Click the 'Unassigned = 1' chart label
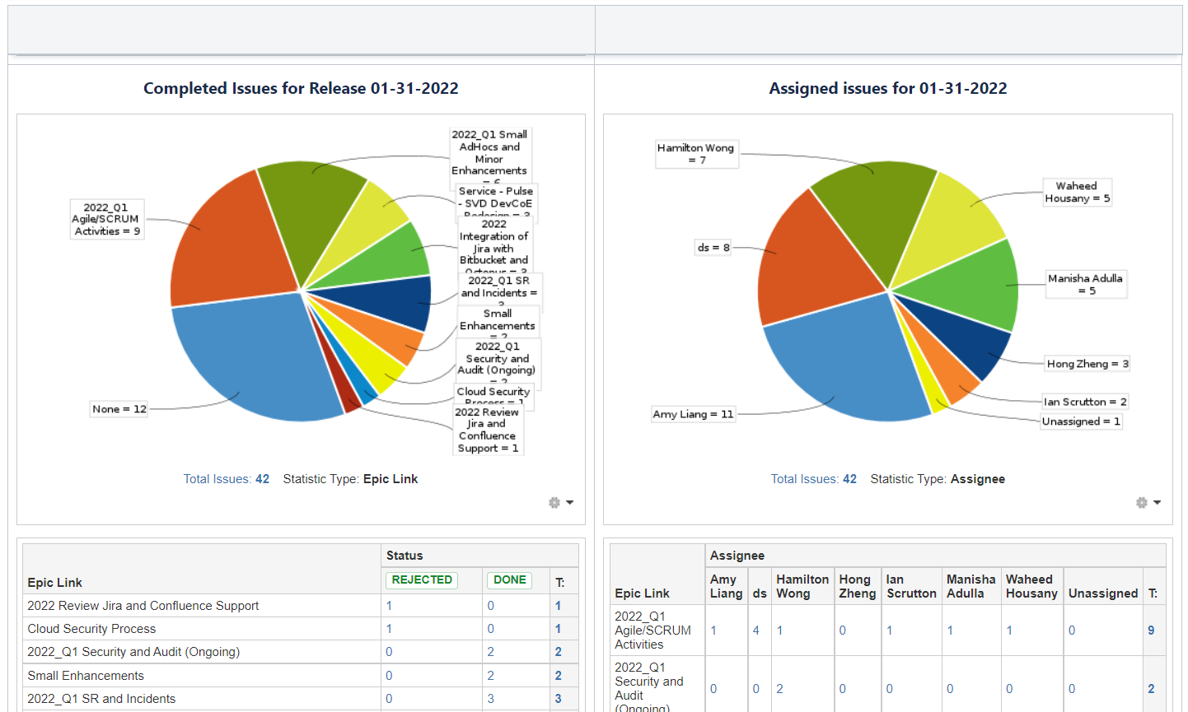Screen dimensions: 1188x712 [x=1080, y=421]
